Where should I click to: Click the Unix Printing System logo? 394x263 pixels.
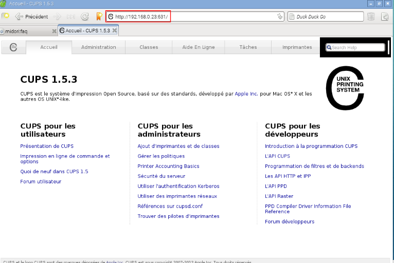click(x=345, y=88)
